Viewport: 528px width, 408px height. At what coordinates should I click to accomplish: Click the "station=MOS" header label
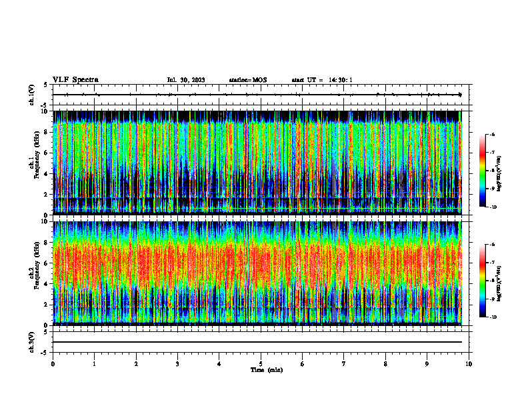248,80
